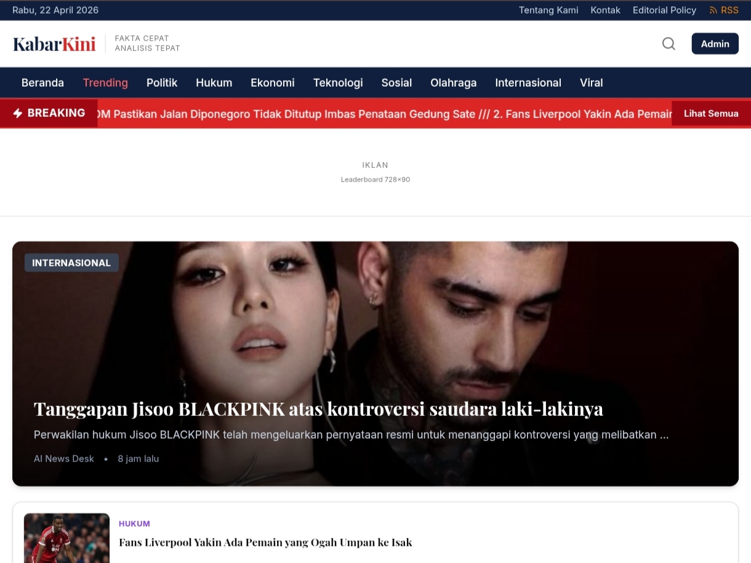Image resolution: width=751 pixels, height=563 pixels.
Task: Open the Jisoo BLACKPINK headline article
Action: click(x=318, y=409)
